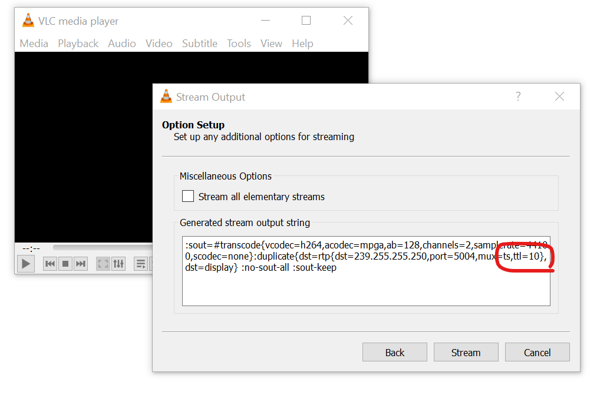Toggle fullscreen icon in VLC controls
The image size is (610, 405).
(103, 264)
